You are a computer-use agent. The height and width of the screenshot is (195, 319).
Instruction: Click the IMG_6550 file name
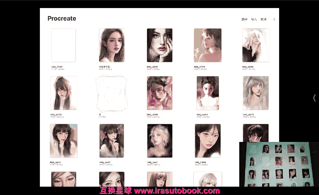[200, 162]
